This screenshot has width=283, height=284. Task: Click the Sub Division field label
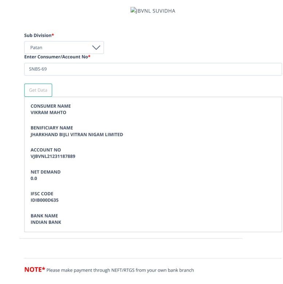(x=39, y=35)
